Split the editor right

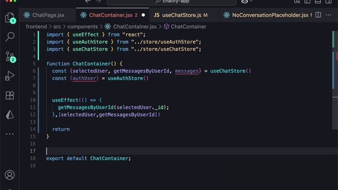pyautogui.click(x=318, y=15)
